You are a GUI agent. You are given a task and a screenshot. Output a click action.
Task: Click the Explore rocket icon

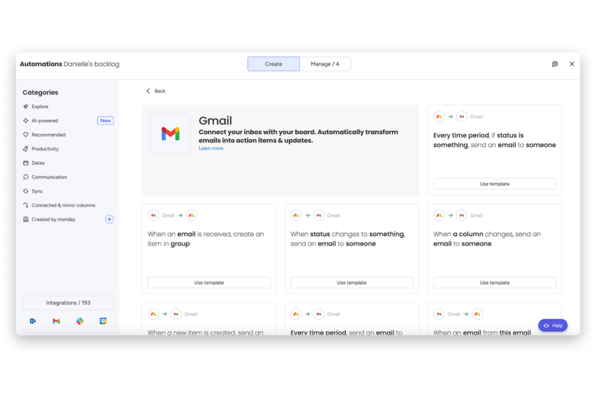tap(26, 106)
